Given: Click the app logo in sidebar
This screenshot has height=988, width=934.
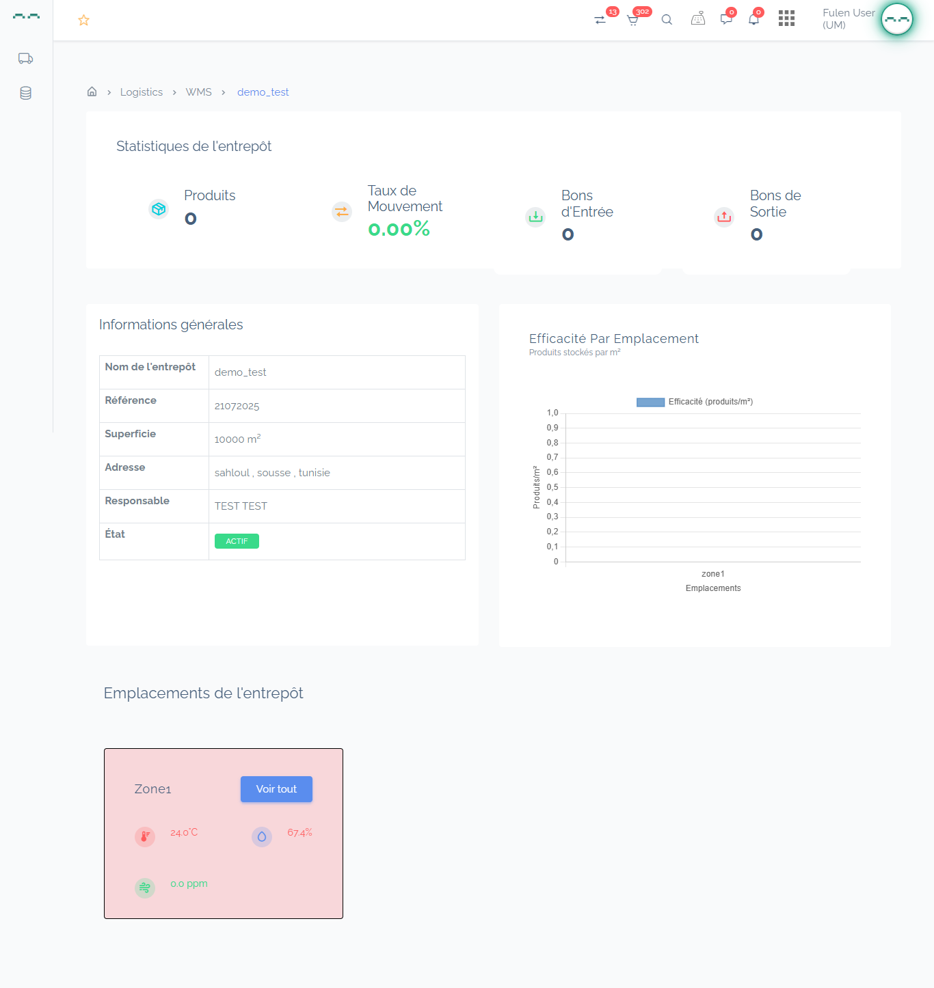Looking at the screenshot, I should [x=26, y=16].
